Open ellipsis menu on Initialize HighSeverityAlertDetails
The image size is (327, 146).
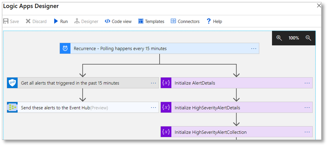pos(307,107)
